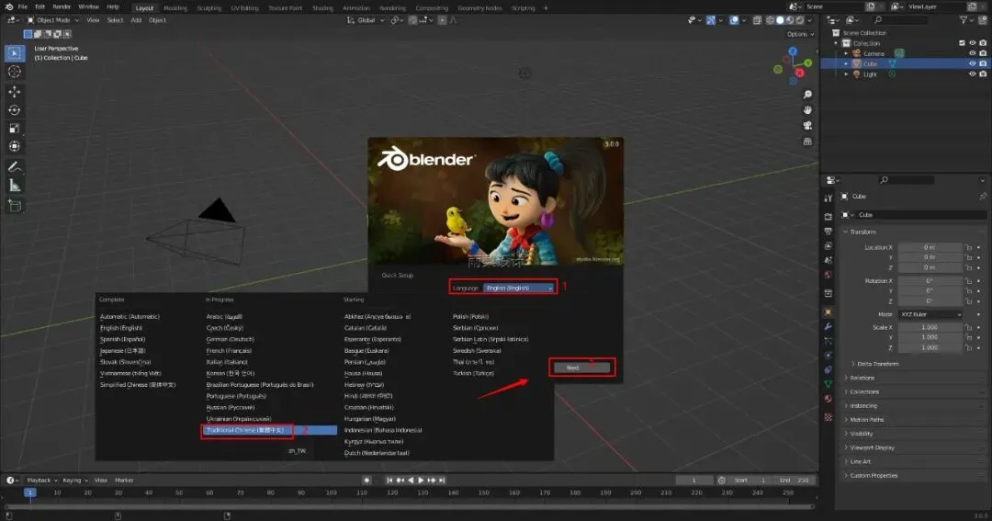Toggle Scale X lock icon

[968, 327]
